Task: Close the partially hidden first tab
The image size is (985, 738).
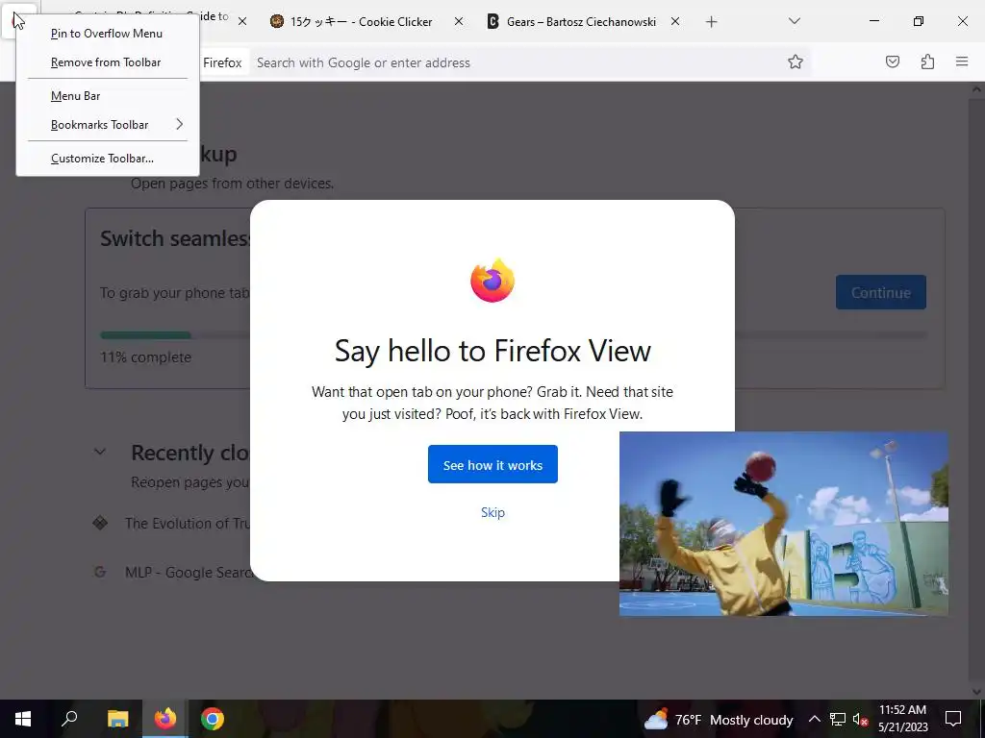Action: [241, 21]
